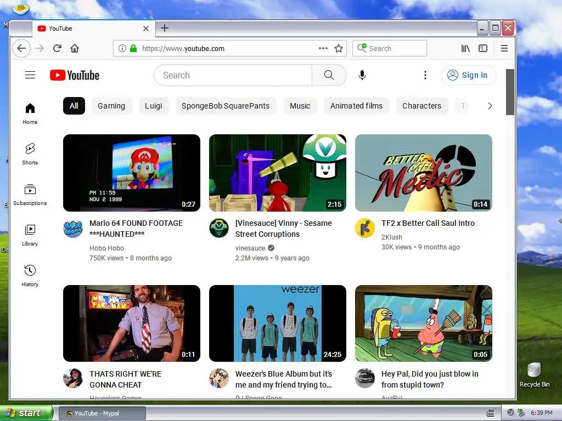Open the browser Library icon
Screen dimensions: 562x421
pyautogui.click(x=465, y=48)
